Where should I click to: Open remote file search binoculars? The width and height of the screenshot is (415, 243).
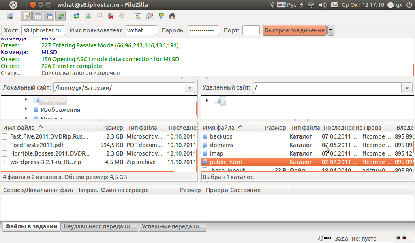click(x=172, y=16)
